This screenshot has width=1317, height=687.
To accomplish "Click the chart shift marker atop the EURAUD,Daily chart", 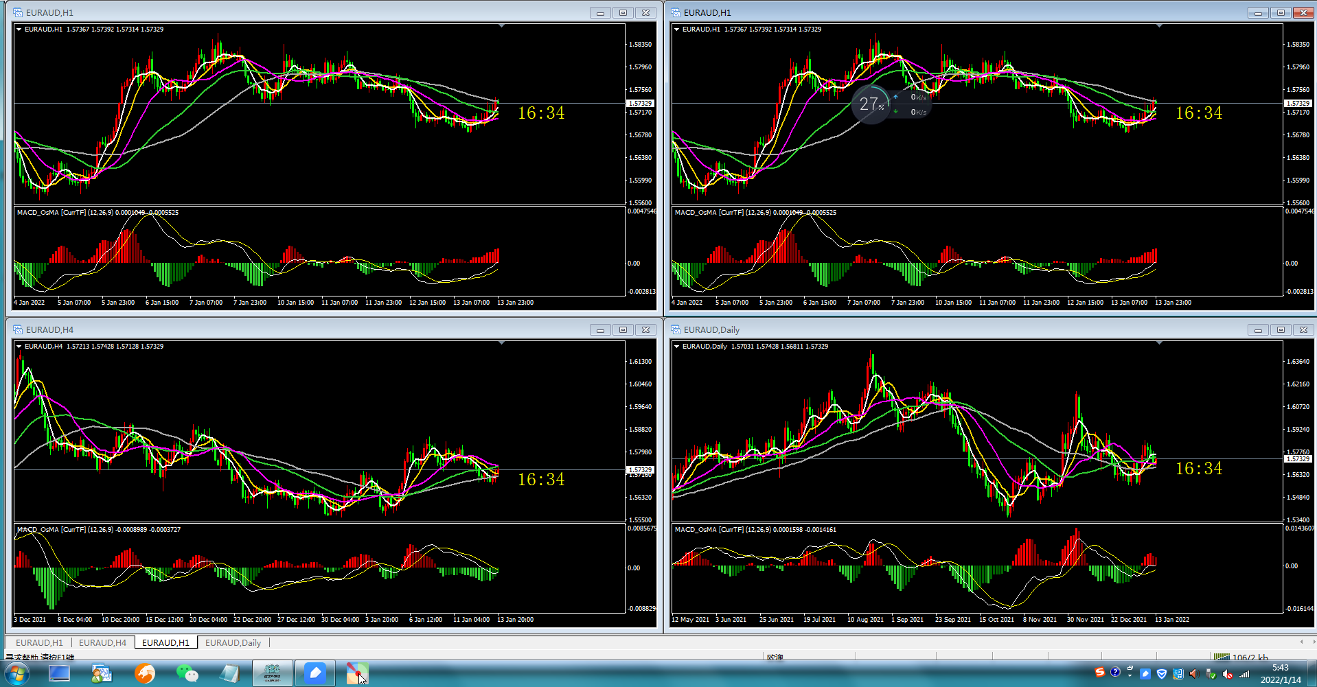I will click(x=1160, y=342).
